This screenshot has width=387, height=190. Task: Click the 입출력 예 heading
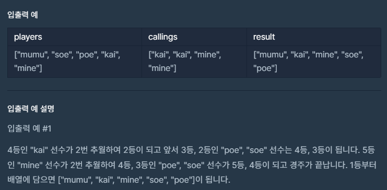pos(22,15)
